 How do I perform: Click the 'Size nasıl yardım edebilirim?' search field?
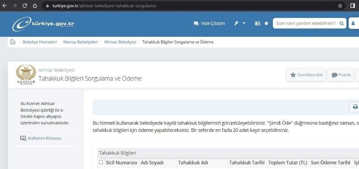tap(306, 23)
